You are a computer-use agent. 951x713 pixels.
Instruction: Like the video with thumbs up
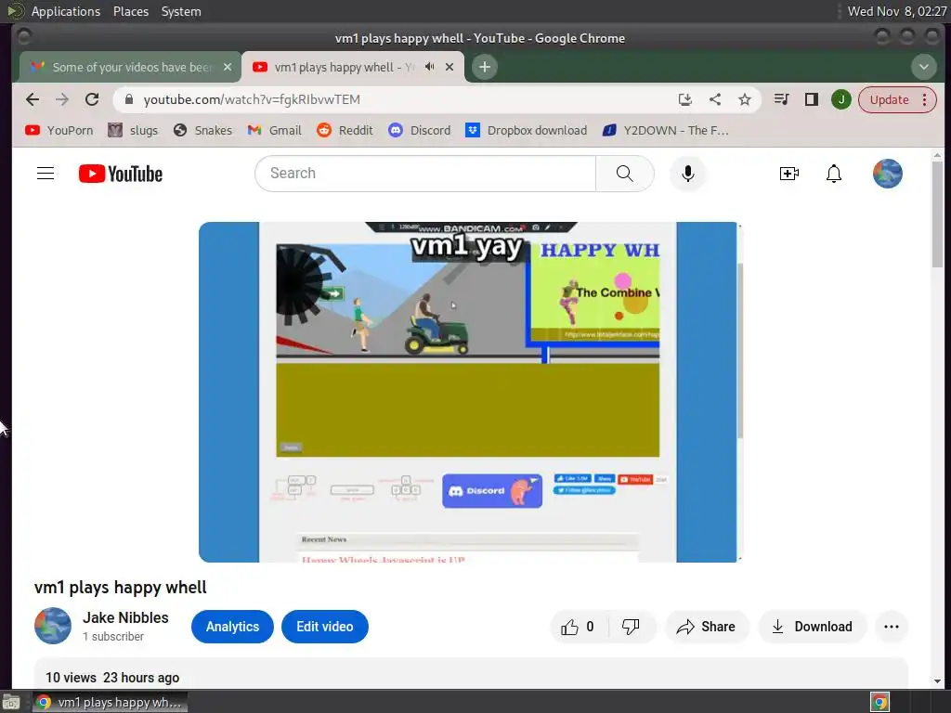click(577, 627)
